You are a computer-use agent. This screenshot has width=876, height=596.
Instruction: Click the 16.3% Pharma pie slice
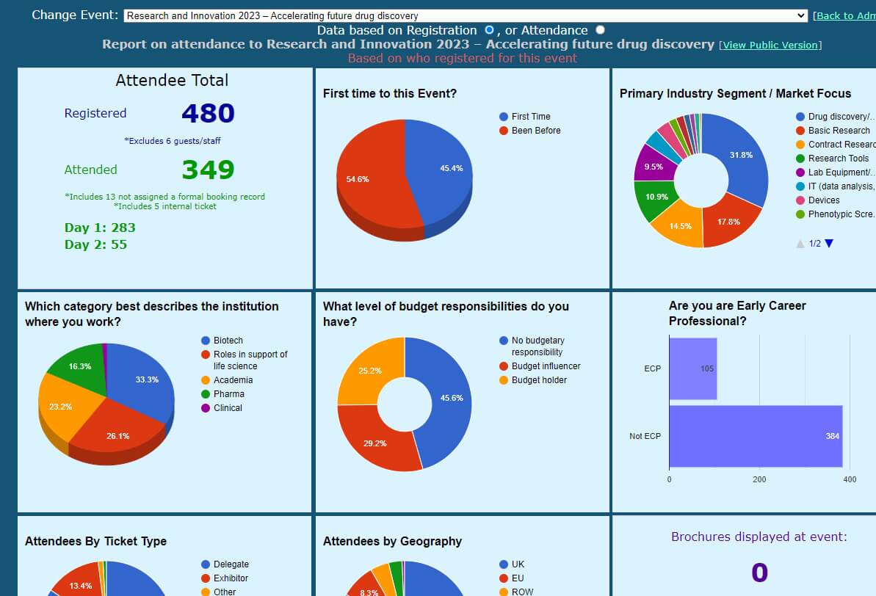click(x=81, y=368)
